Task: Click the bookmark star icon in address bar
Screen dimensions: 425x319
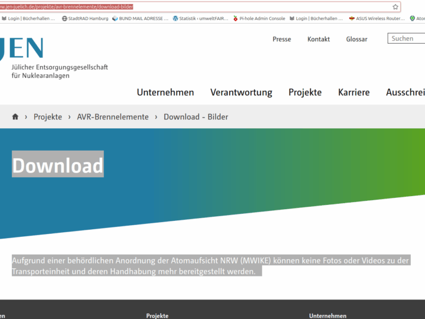Action: (x=395, y=6)
